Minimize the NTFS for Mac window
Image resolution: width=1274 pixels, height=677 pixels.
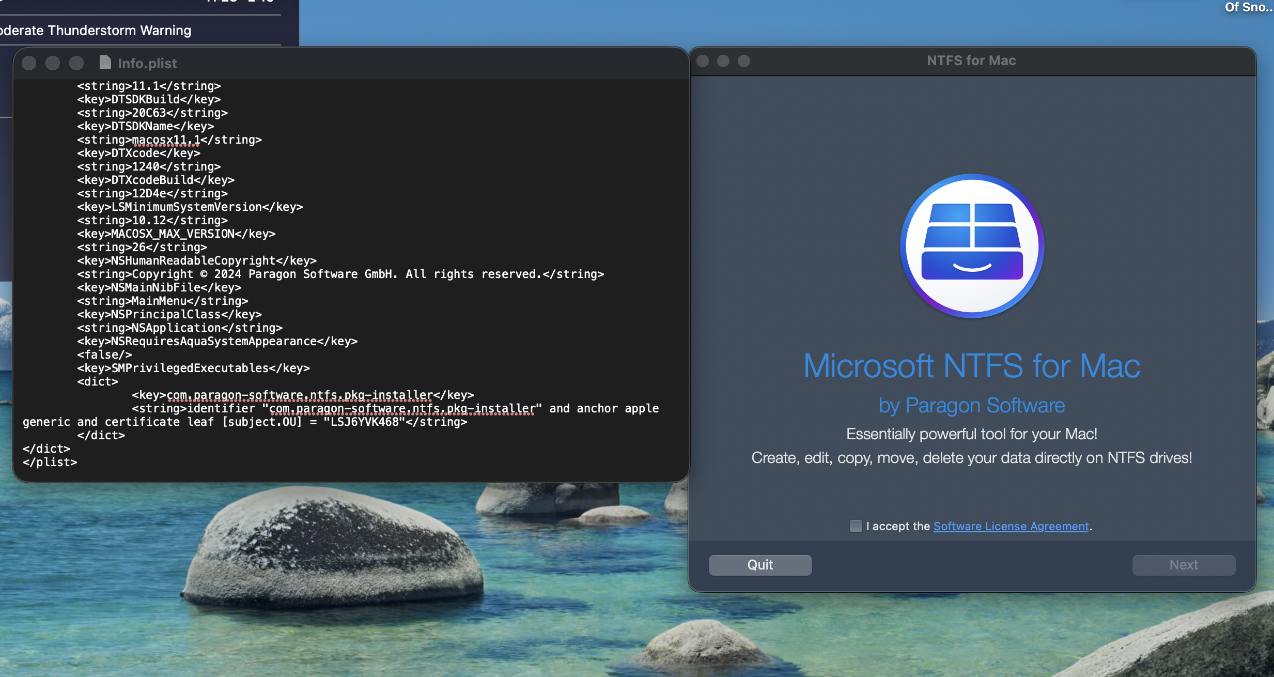723,61
